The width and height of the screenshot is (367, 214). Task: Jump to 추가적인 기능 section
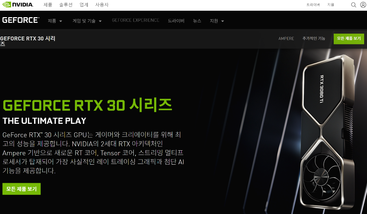click(314, 39)
